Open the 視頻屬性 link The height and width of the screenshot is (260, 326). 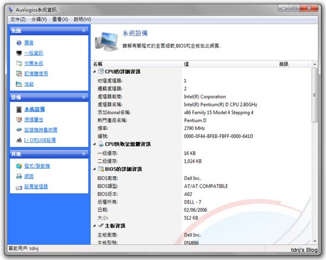coord(34,120)
